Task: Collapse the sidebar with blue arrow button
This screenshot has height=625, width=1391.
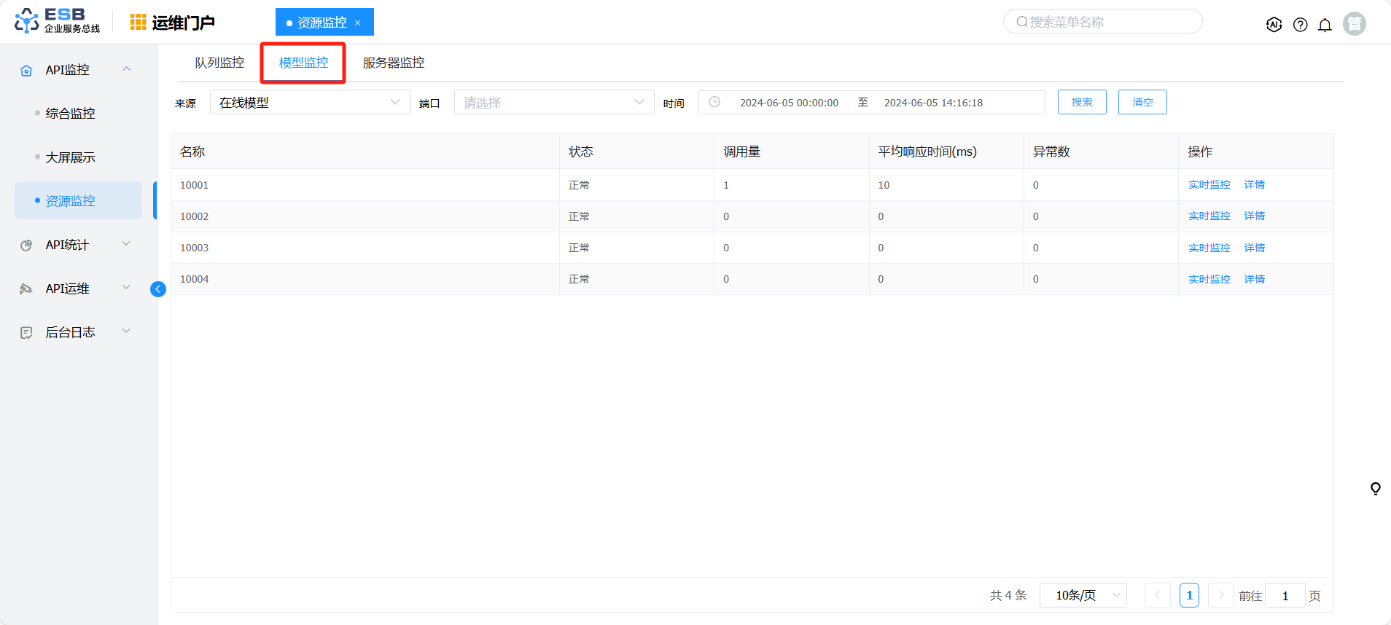Action: click(158, 289)
